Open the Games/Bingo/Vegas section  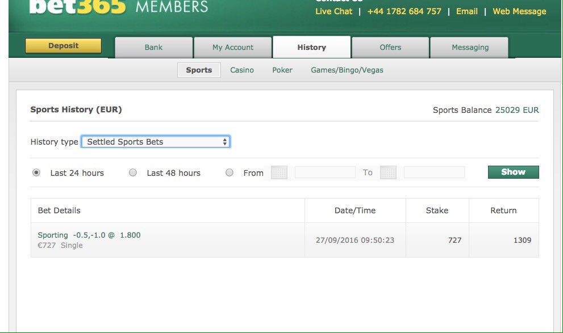(347, 70)
